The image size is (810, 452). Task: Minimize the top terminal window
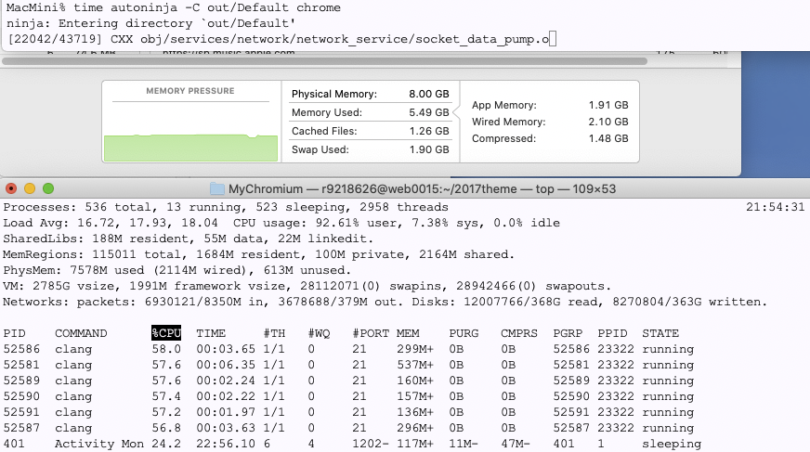click(31, 187)
